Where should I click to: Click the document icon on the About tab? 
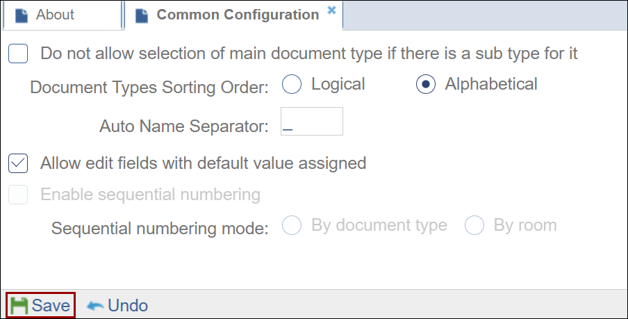pos(22,15)
